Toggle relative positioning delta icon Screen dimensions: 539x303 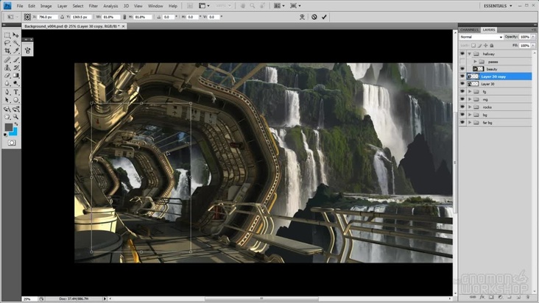pos(62,17)
